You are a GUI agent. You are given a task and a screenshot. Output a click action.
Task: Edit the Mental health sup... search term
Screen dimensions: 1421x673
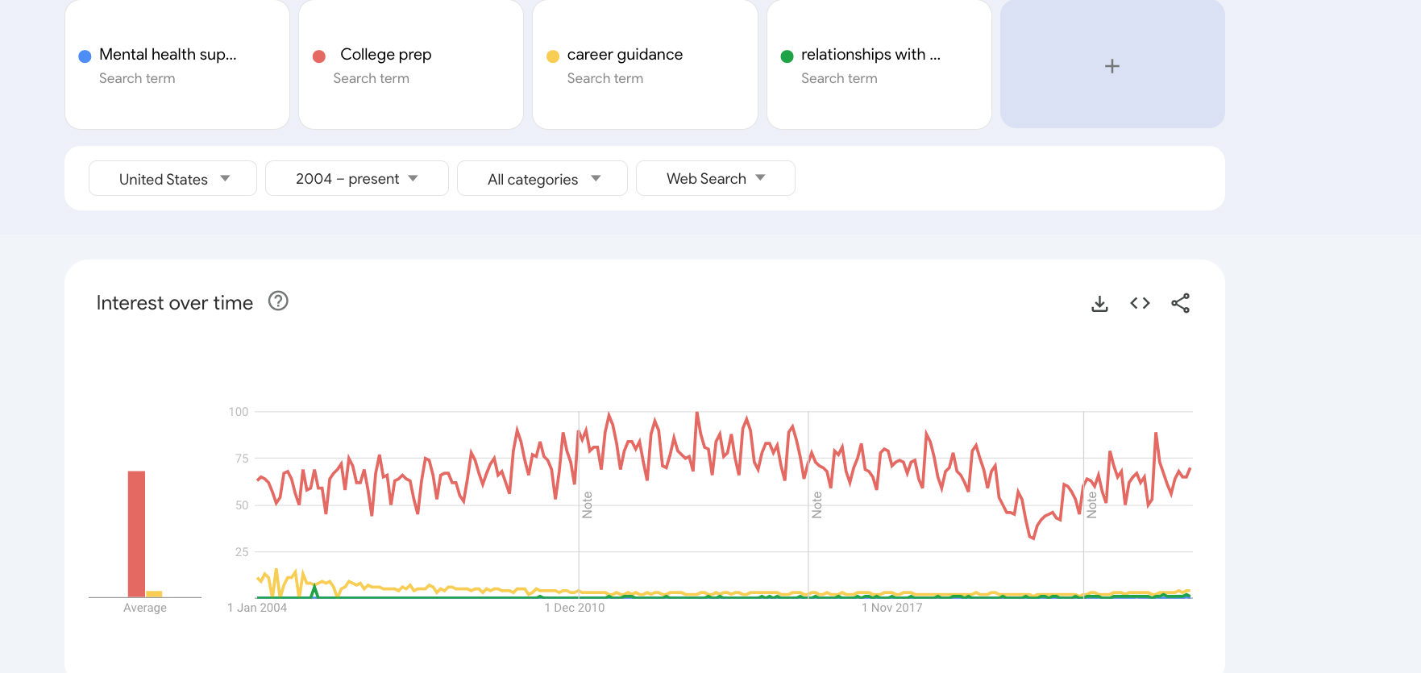168,55
